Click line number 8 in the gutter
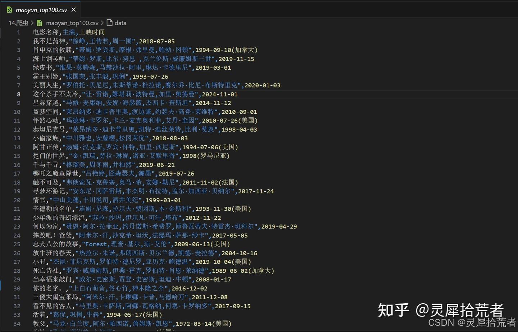Screen dimensions: 518x332 coord(18,94)
